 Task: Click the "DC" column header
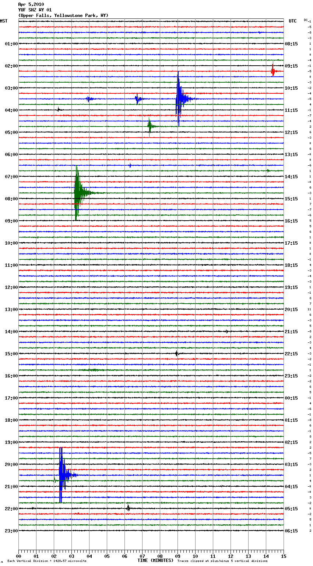306,20
